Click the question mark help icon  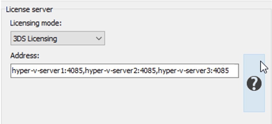[254, 84]
